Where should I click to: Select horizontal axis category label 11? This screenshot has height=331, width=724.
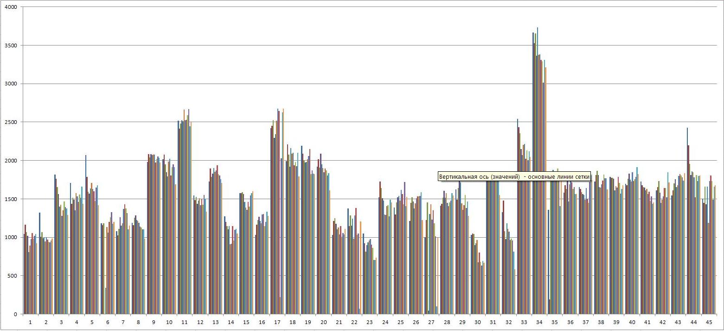coord(185,322)
